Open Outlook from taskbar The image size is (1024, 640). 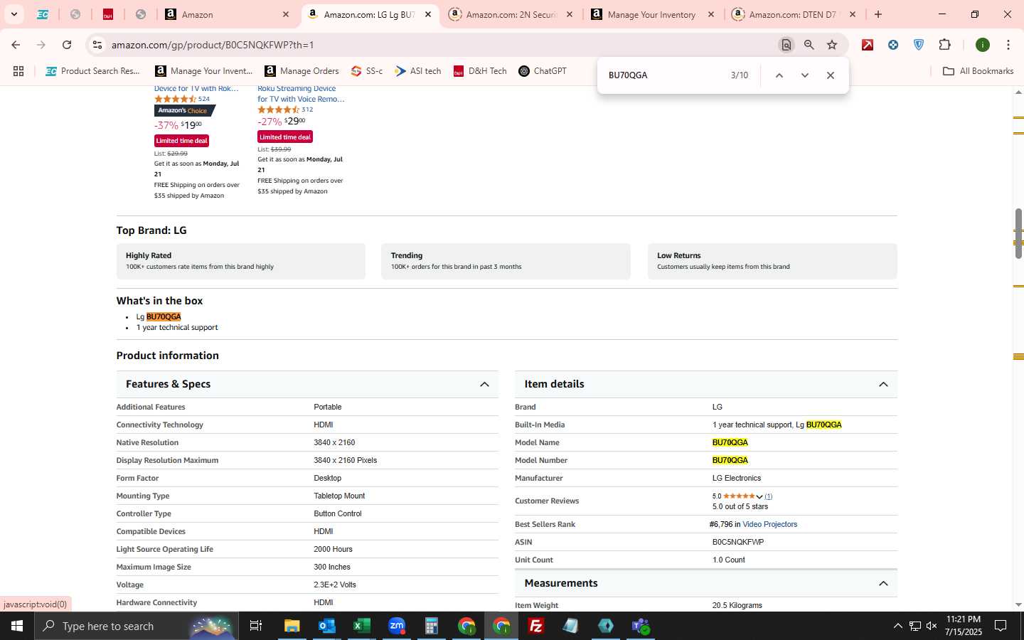point(327,626)
